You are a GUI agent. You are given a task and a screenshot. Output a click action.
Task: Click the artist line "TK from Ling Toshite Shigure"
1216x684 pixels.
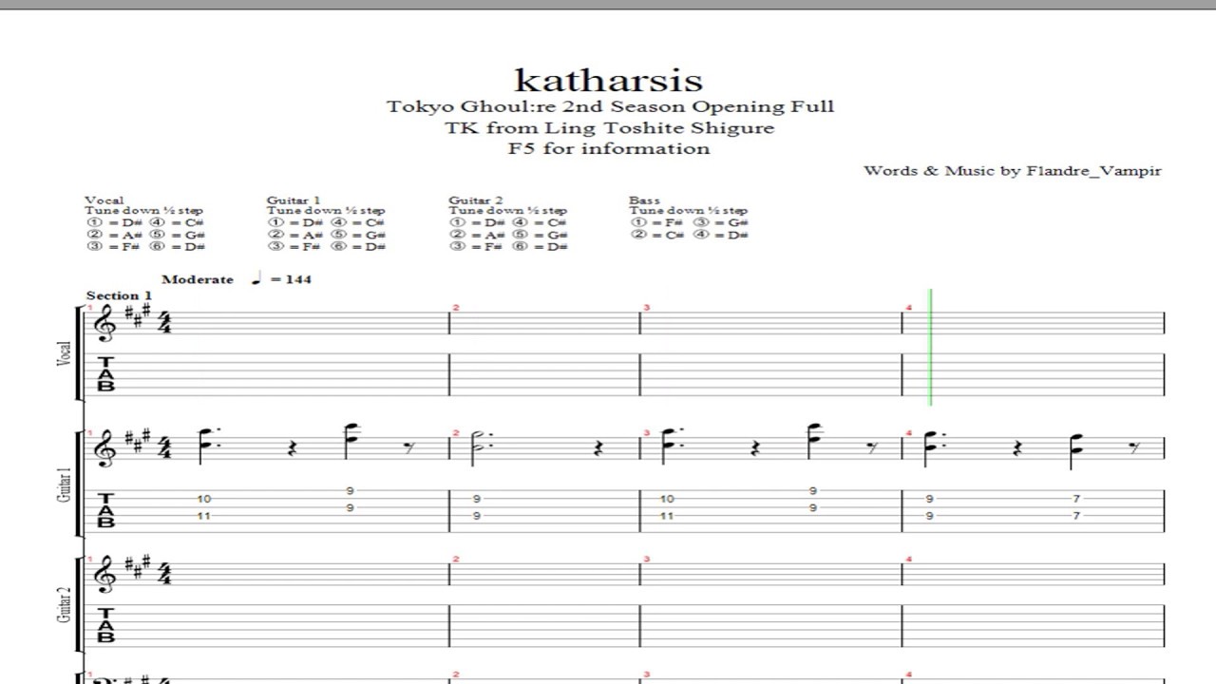(x=610, y=127)
